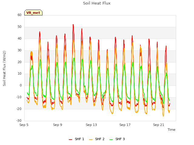Click the red SHF 1 legend swatch
Screen dimensions: 194x145
tap(71, 139)
